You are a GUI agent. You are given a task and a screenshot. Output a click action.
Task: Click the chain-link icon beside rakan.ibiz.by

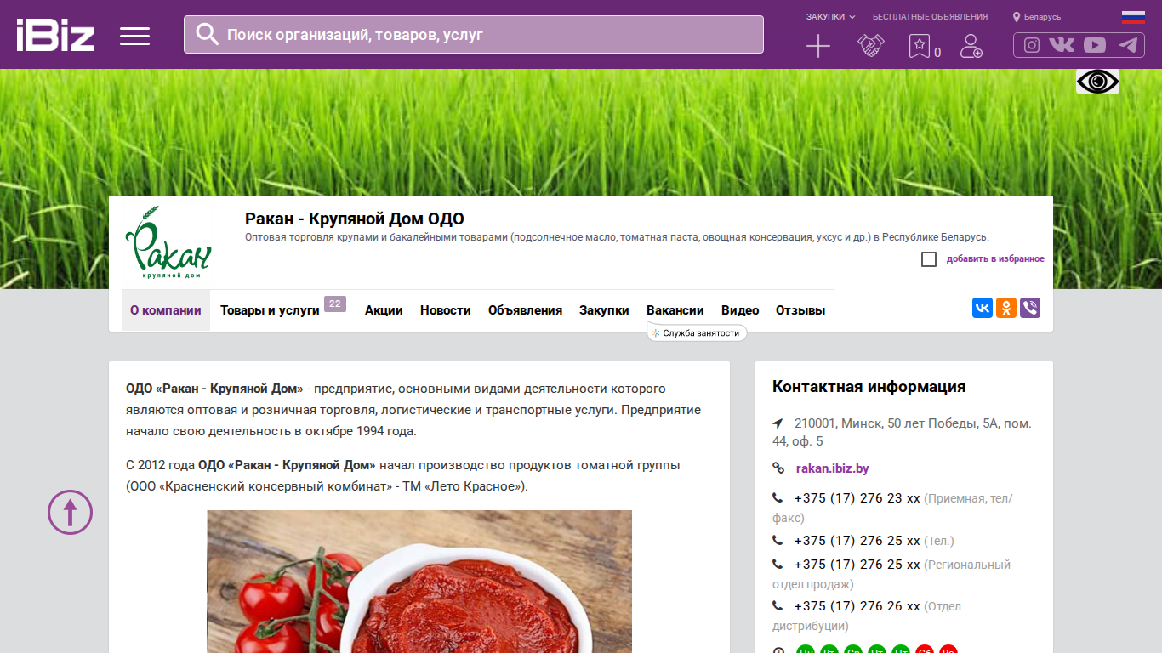click(x=778, y=468)
